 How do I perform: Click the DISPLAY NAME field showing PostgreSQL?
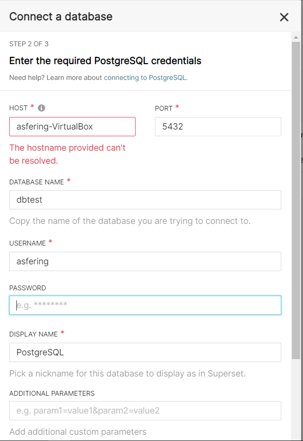pyautogui.click(x=145, y=352)
